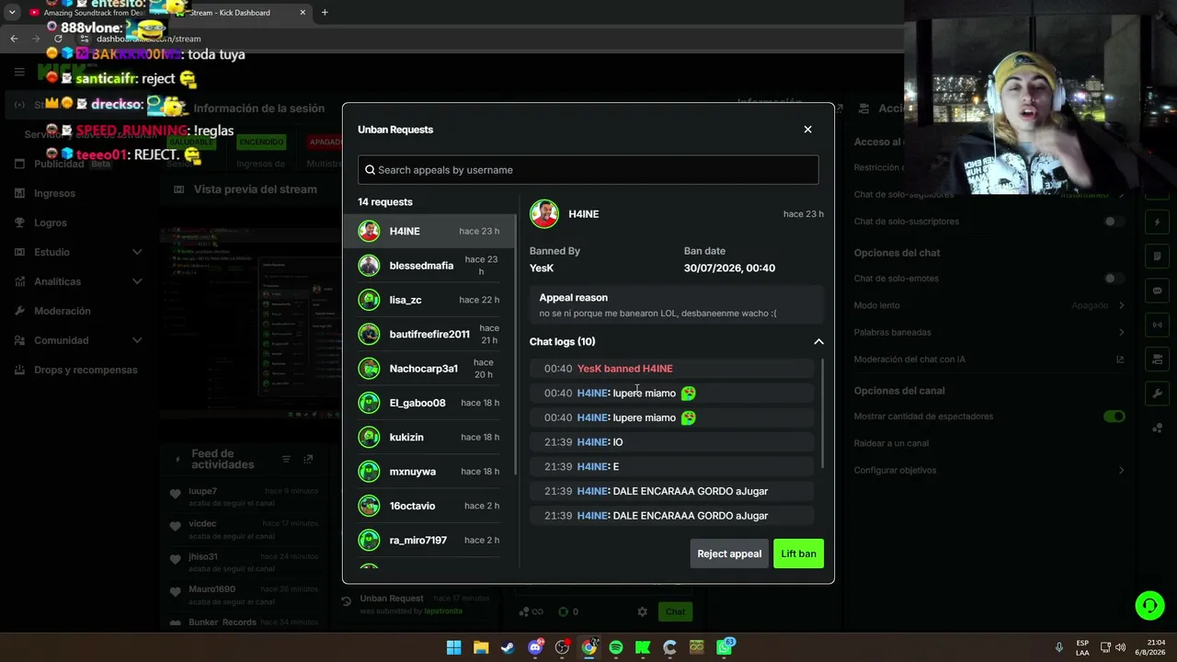Click Raidear a un canal

point(891,443)
